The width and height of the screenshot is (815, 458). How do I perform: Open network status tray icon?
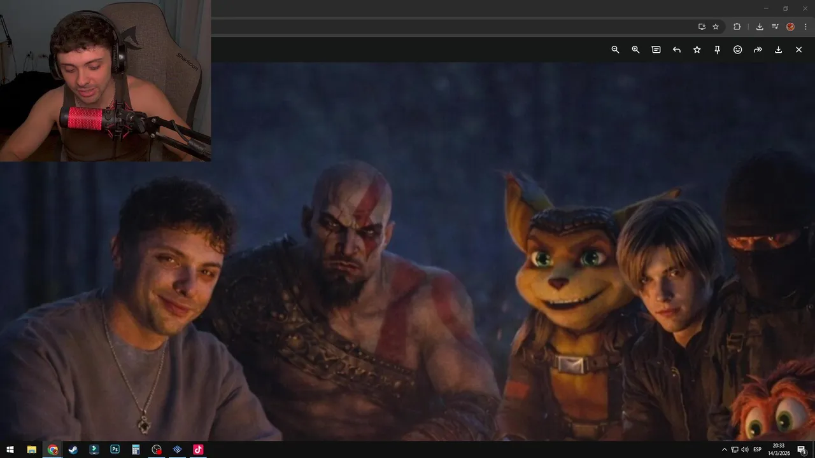coord(735,450)
